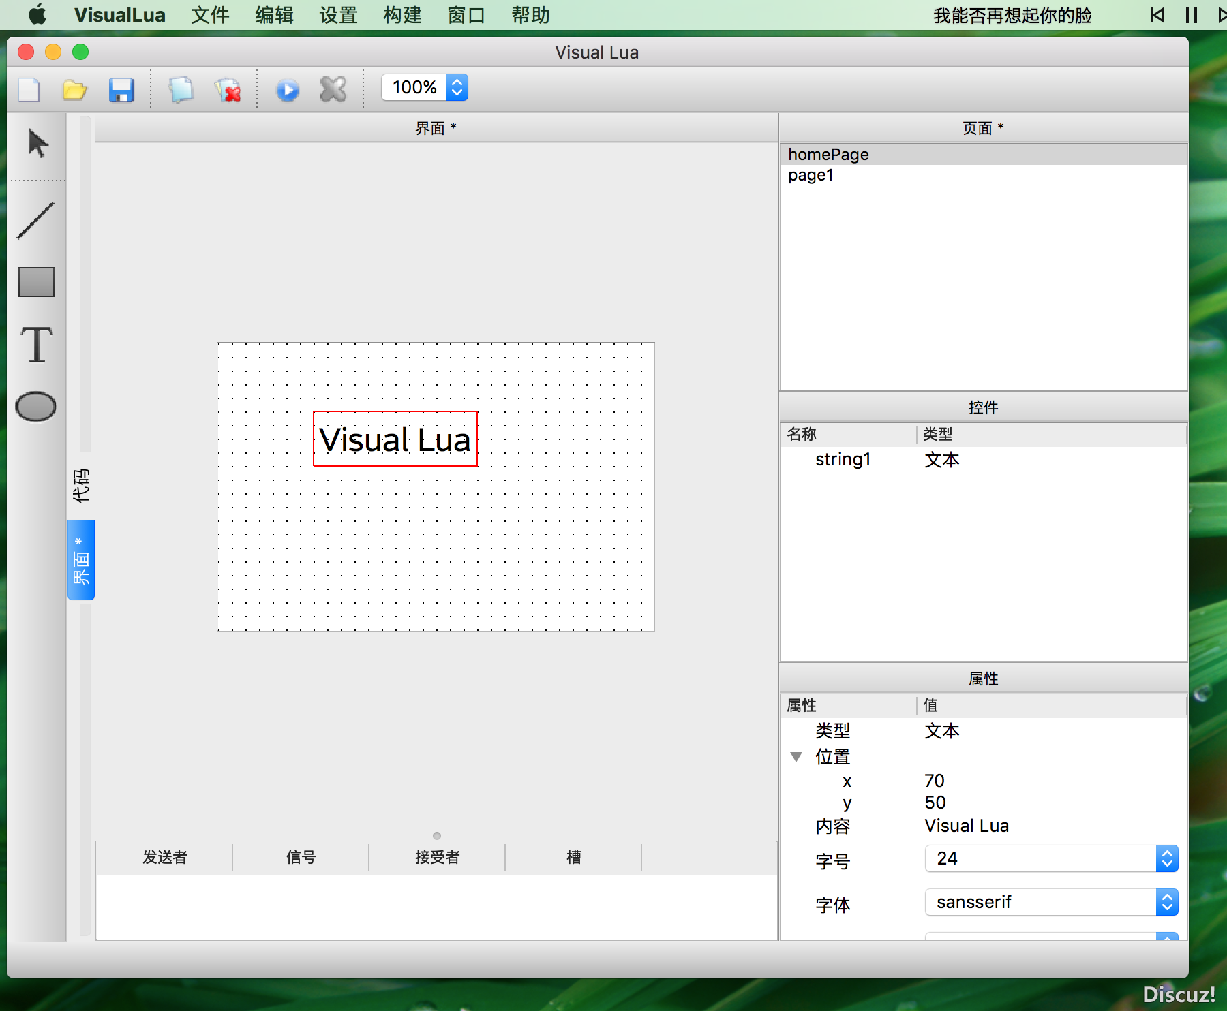Open the 100% zoom dropdown
The image size is (1227, 1011).
click(425, 87)
